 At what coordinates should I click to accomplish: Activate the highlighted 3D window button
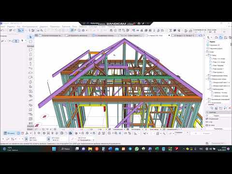(9, 133)
